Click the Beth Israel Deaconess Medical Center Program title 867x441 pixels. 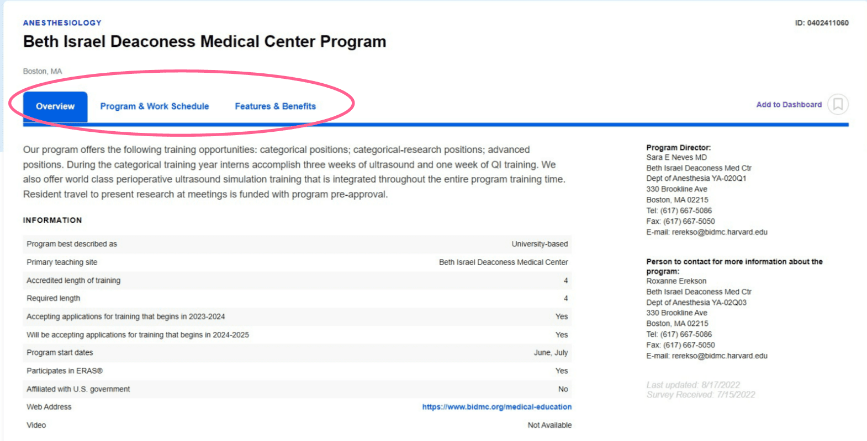point(204,41)
